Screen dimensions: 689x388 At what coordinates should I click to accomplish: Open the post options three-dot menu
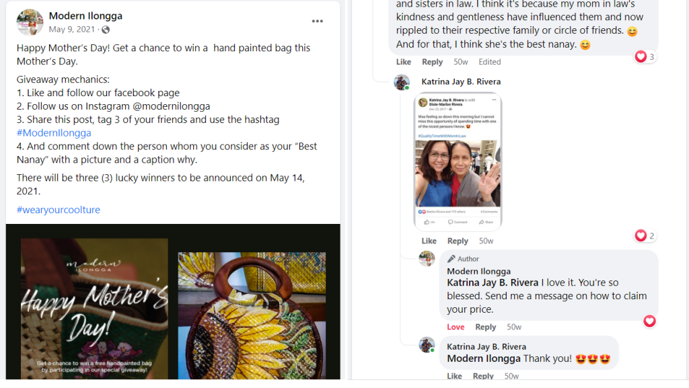[318, 21]
